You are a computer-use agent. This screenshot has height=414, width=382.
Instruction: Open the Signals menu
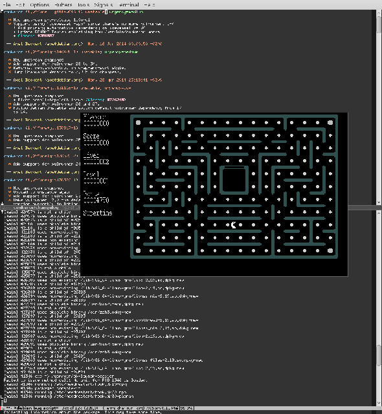point(104,5)
